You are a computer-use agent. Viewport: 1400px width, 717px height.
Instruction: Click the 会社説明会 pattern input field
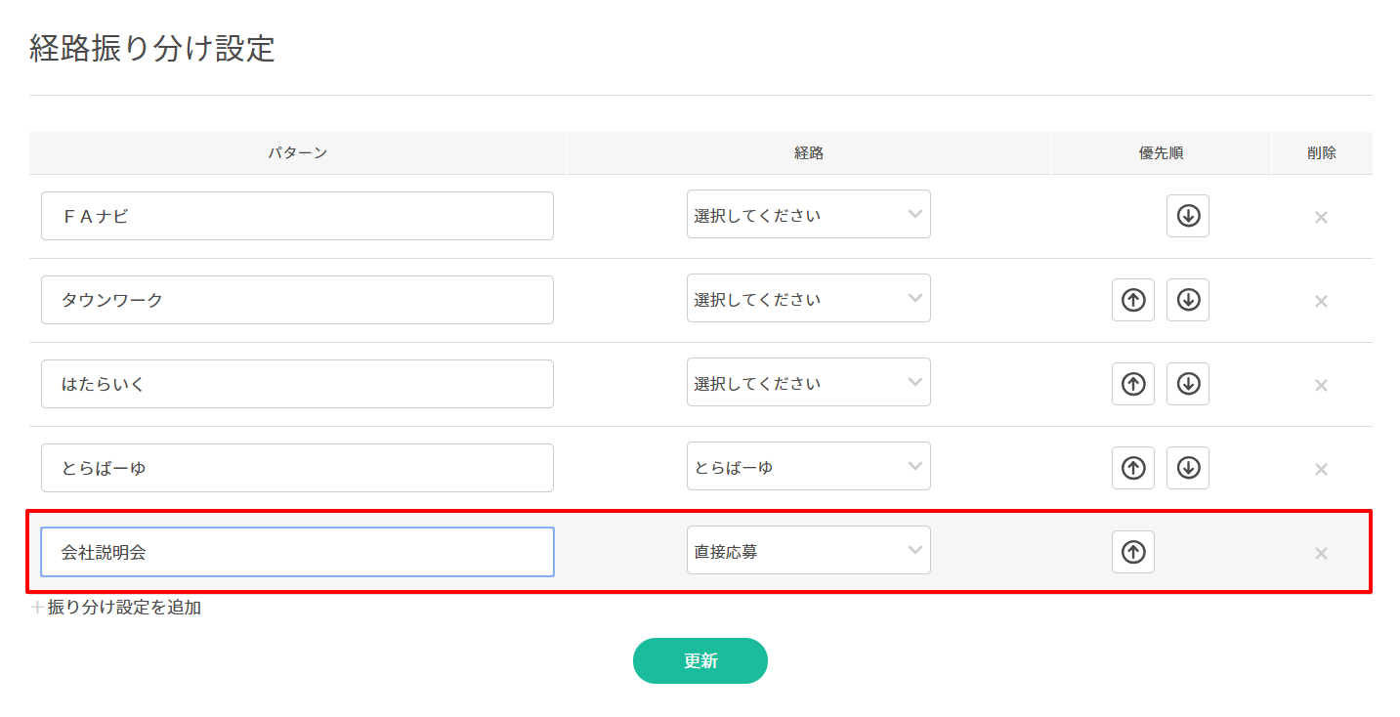(x=297, y=552)
